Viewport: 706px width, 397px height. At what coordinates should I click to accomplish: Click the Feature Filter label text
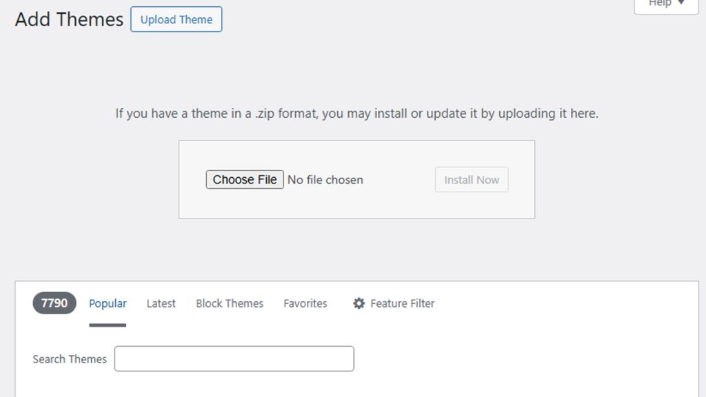click(x=402, y=303)
